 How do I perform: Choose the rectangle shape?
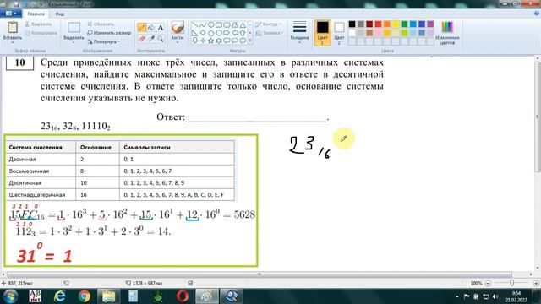pyautogui.click(x=219, y=24)
